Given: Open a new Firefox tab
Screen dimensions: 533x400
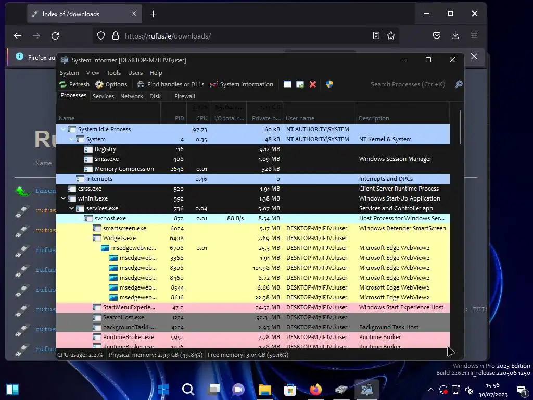Looking at the screenshot, I should (x=154, y=14).
